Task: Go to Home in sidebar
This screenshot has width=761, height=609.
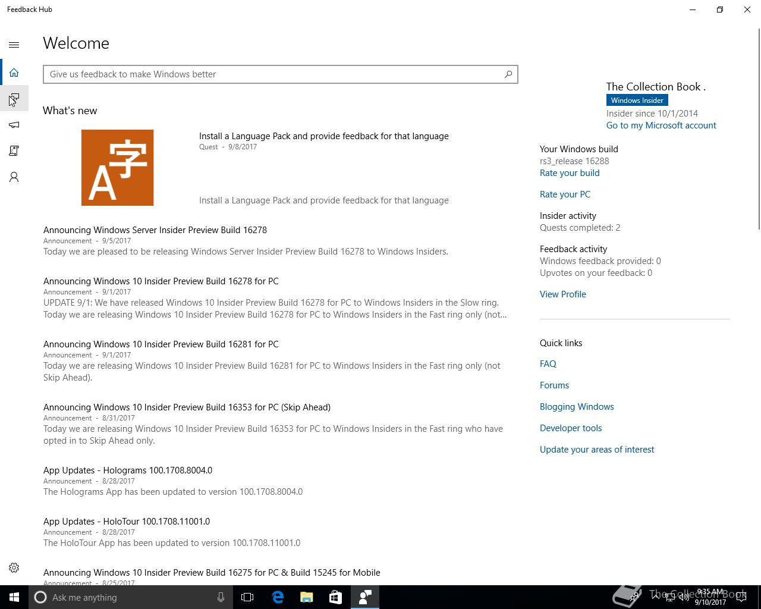Action: [x=14, y=73]
